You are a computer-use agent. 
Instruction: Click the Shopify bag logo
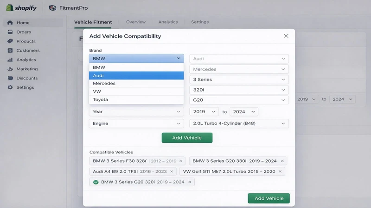click(x=9, y=7)
